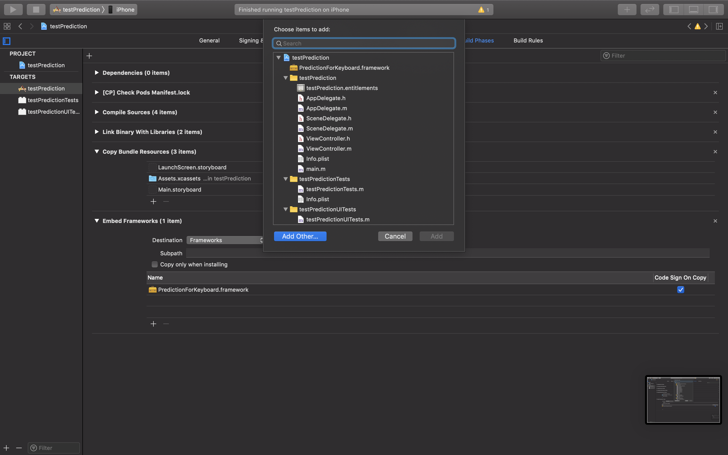Viewport: 728px width, 455px height.
Task: Enable Copy only when installing
Action: (x=155, y=264)
